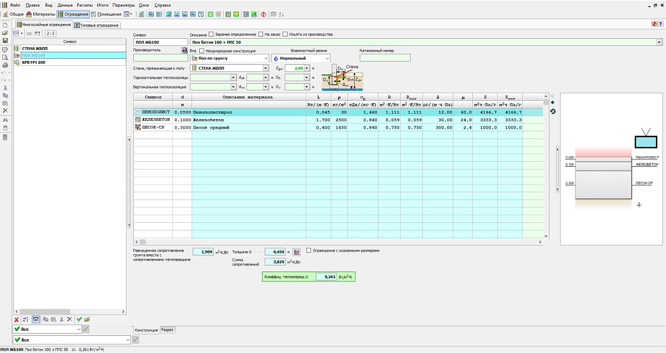Click the scissors cut icon in left sidebar
Screen dimensions: 666x353
pos(5,88)
